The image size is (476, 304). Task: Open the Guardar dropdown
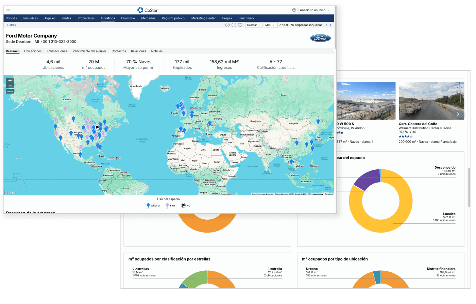[x=254, y=25]
